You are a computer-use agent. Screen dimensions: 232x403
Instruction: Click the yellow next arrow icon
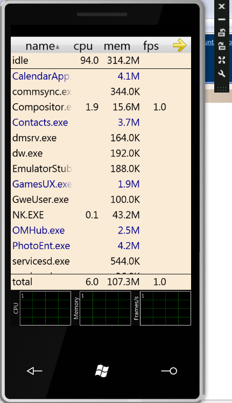tap(180, 45)
